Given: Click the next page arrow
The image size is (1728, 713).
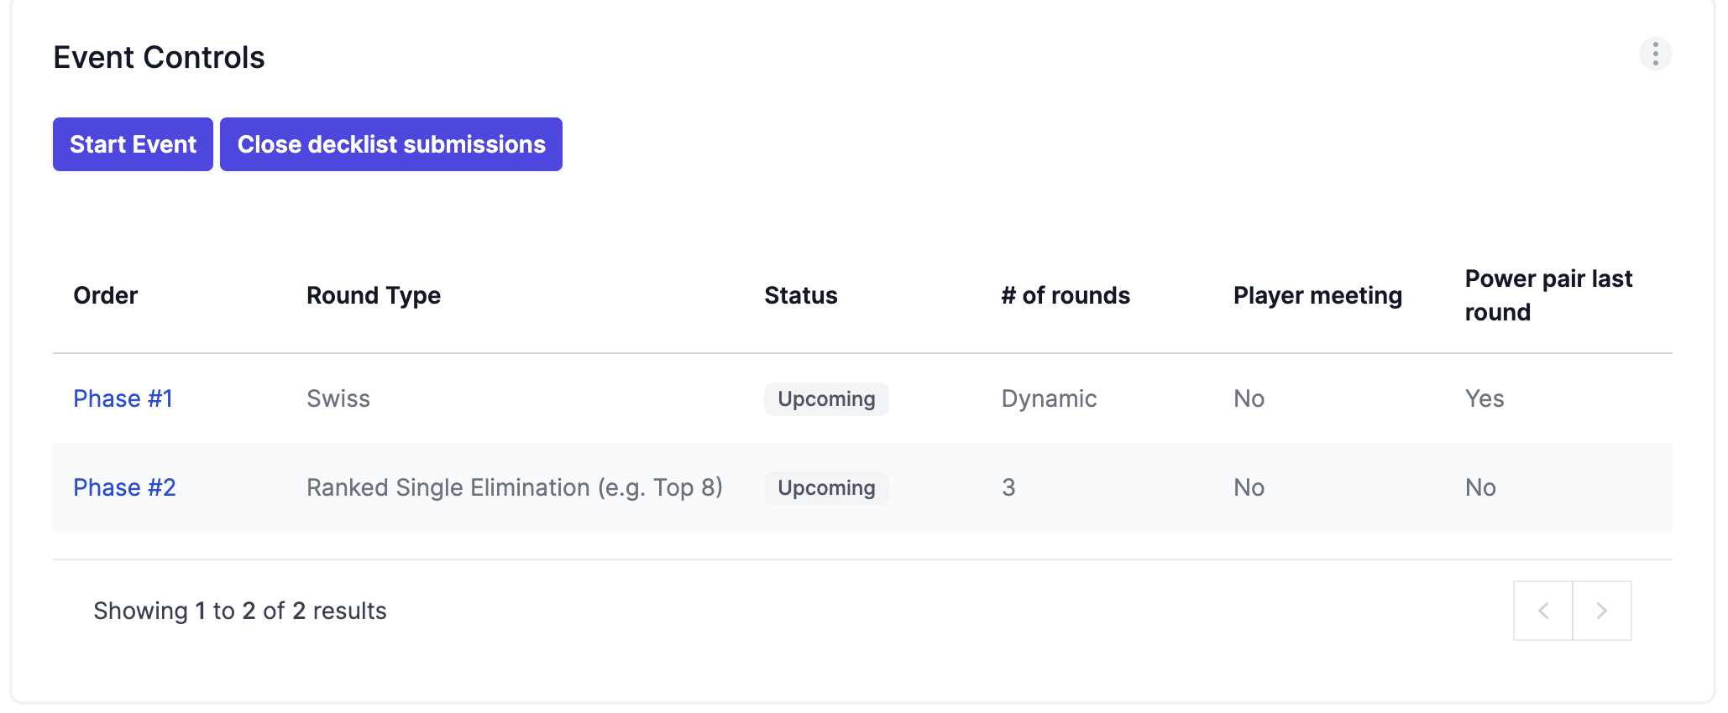Looking at the screenshot, I should [1601, 611].
